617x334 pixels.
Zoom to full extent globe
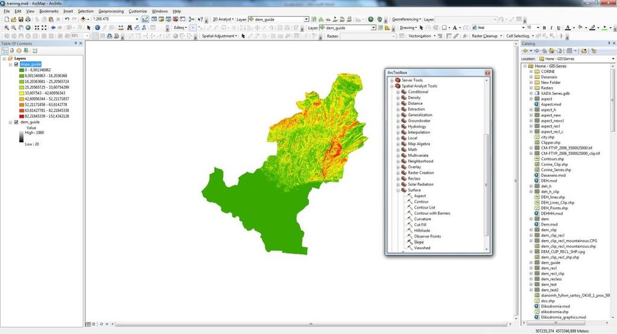28,28
